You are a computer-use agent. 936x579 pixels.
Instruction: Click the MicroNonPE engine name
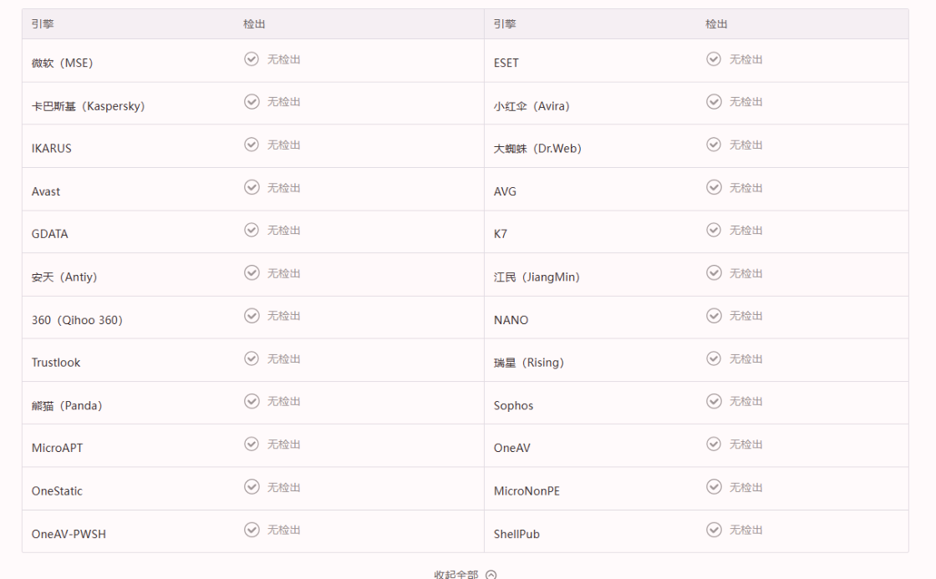pyautogui.click(x=526, y=490)
